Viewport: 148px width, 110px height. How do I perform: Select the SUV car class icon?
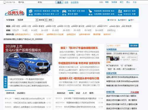tap(89, 26)
